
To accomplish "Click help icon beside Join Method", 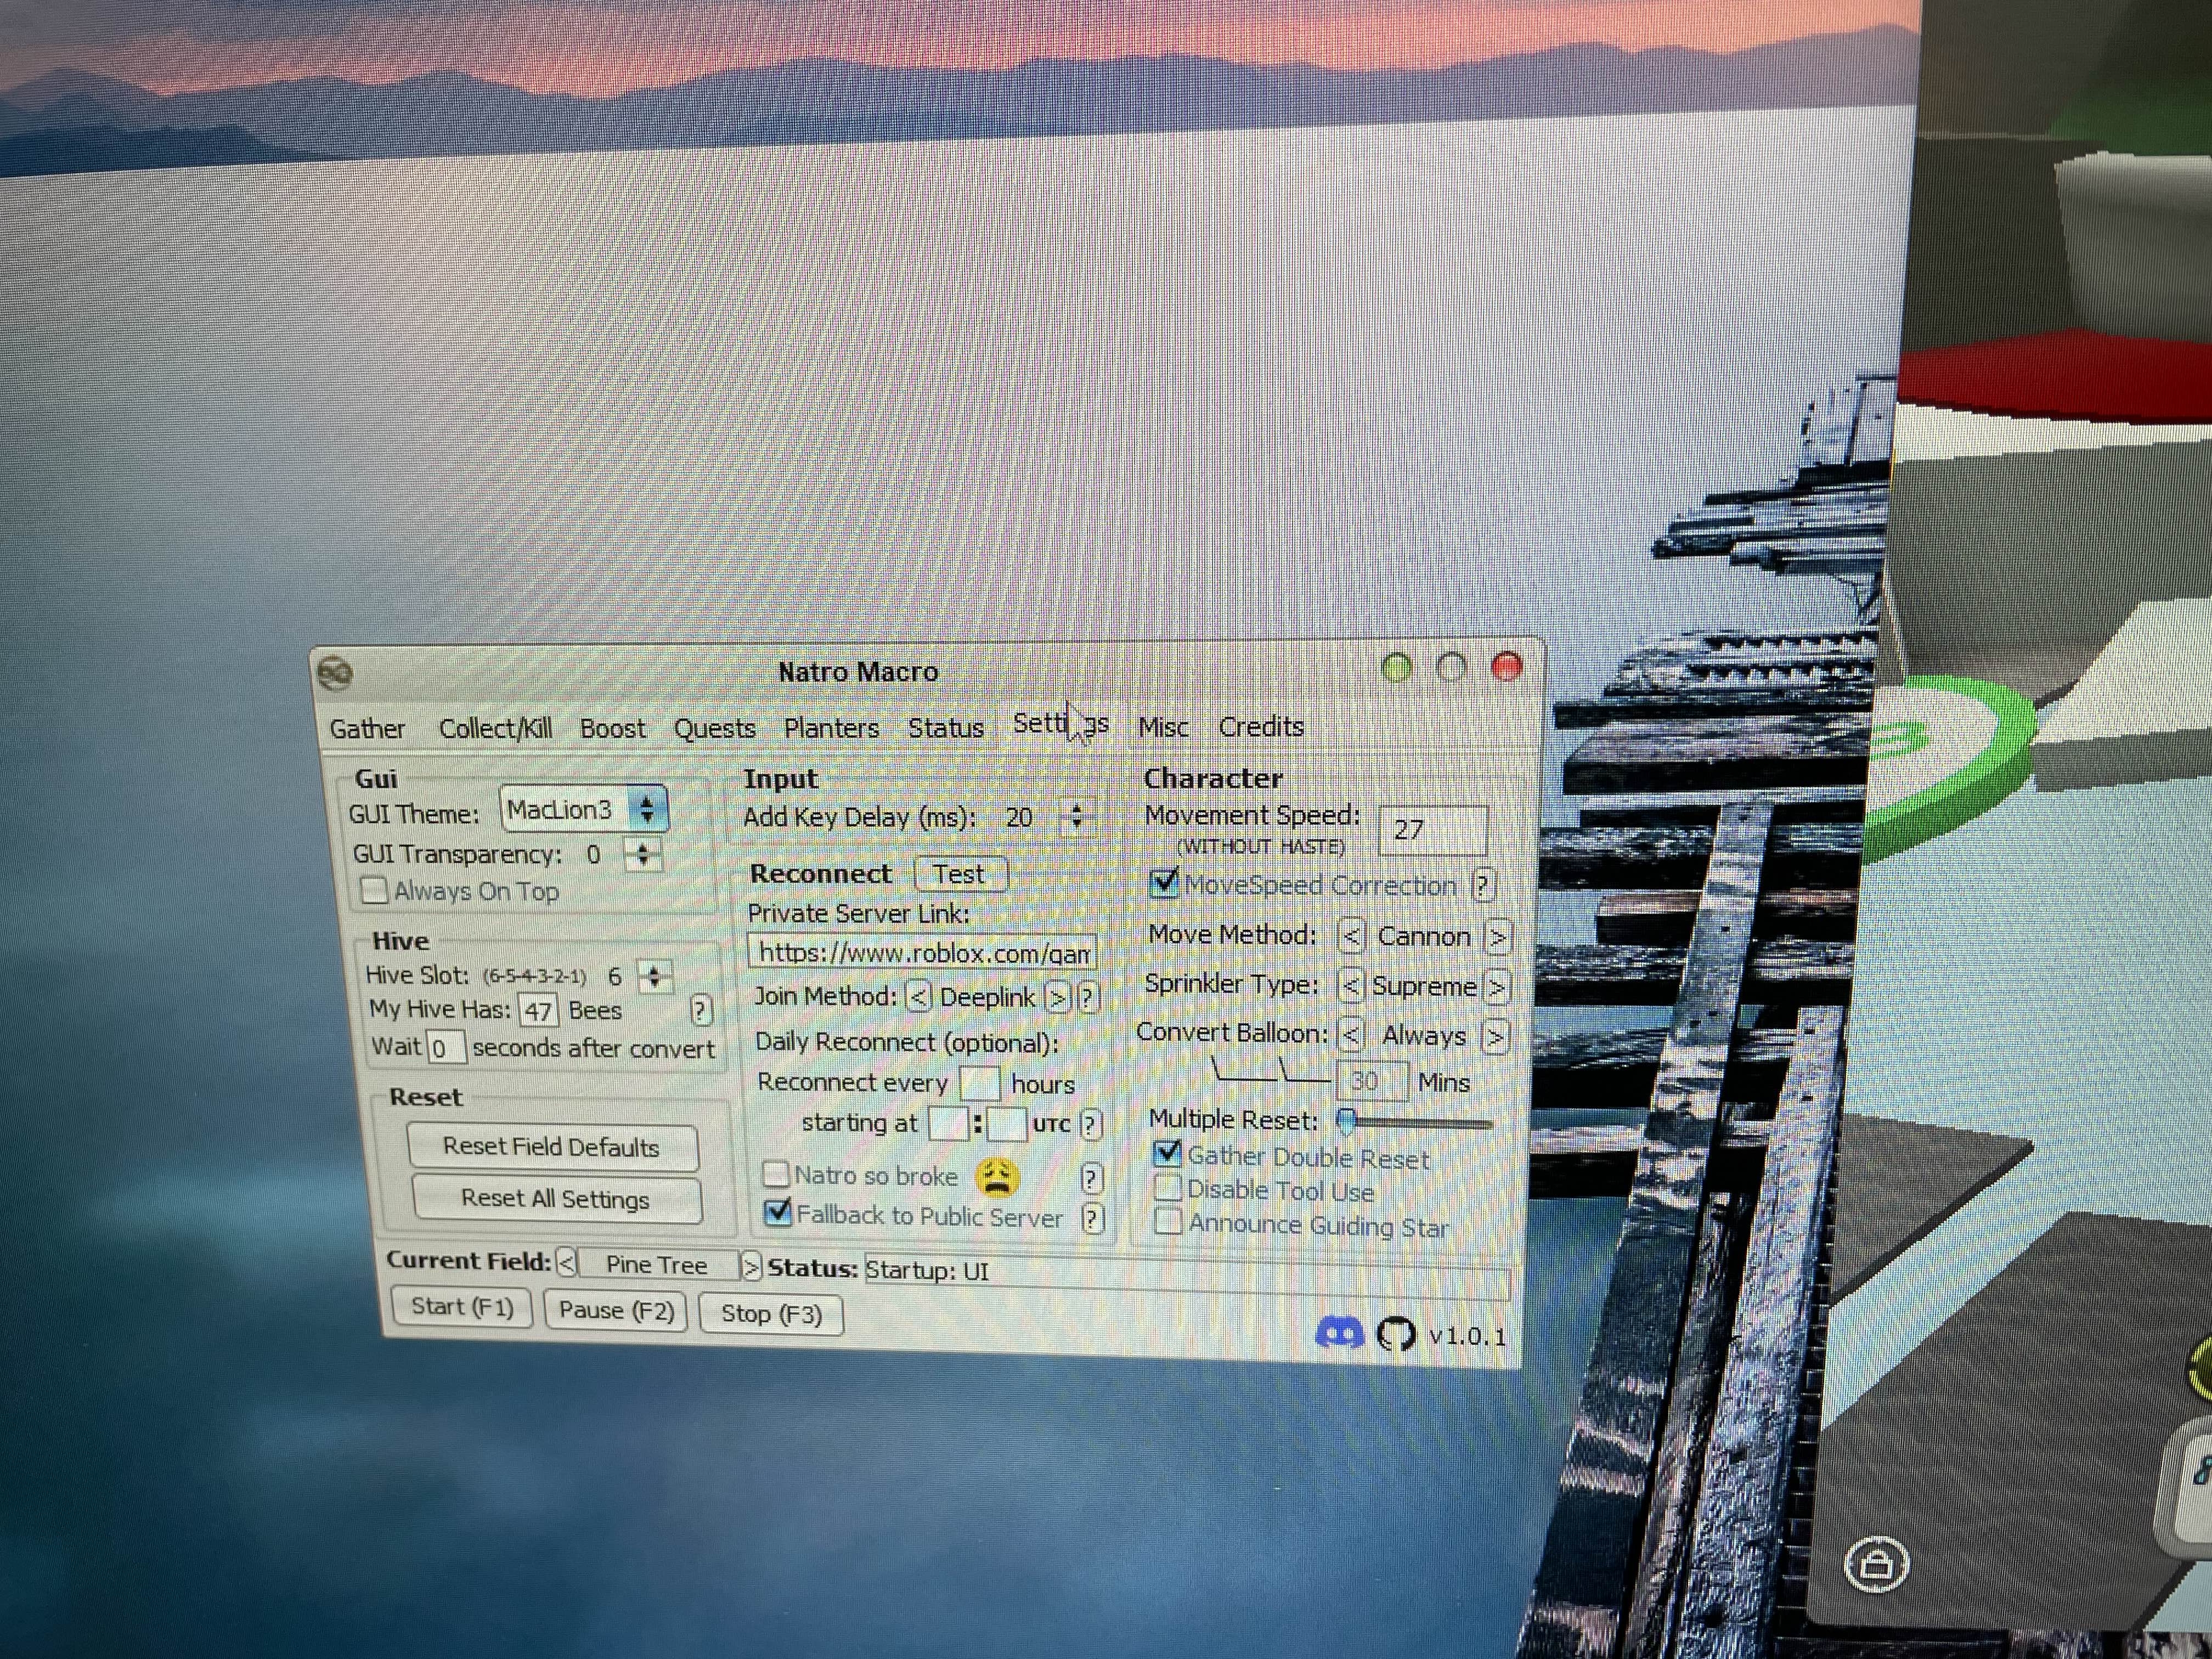I will (x=1089, y=997).
